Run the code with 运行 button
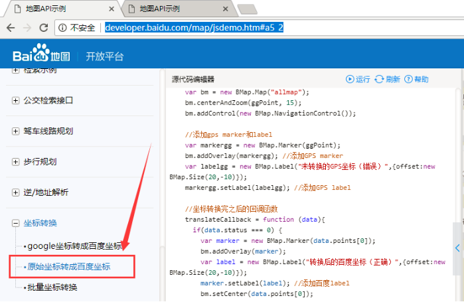This screenshot has height=302, width=464. tap(357, 79)
